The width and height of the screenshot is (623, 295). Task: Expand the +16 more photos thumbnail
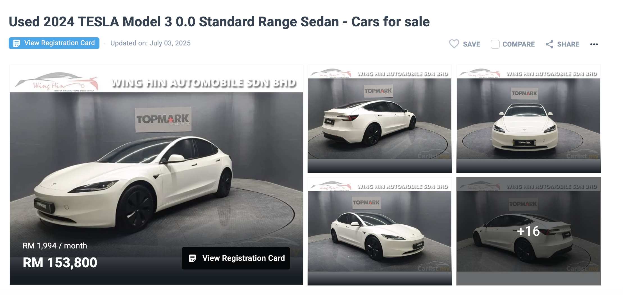click(x=529, y=231)
